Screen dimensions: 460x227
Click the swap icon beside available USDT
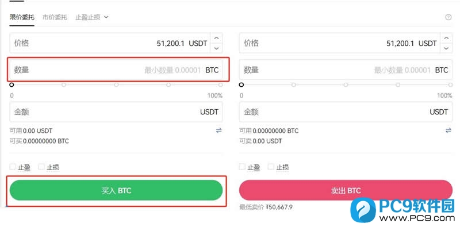pyautogui.click(x=219, y=131)
